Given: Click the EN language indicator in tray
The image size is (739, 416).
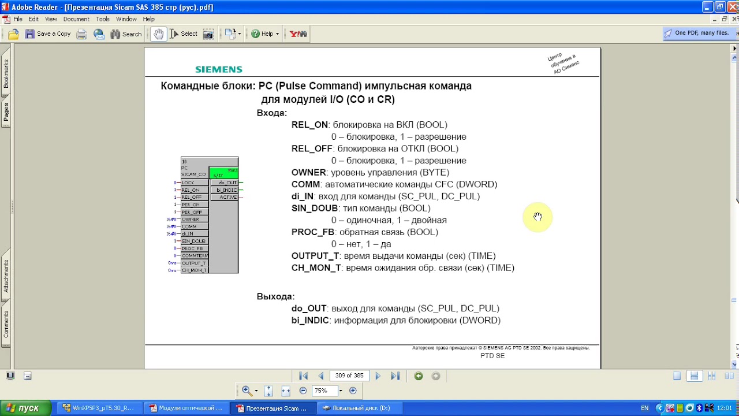Looking at the screenshot, I should pos(645,408).
